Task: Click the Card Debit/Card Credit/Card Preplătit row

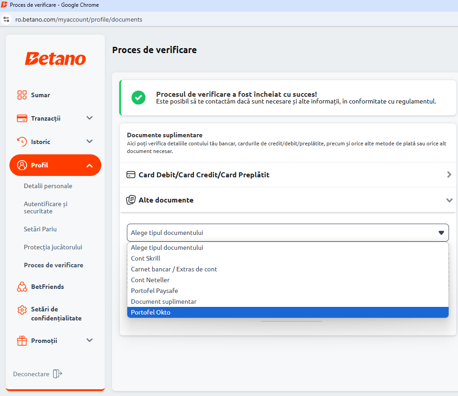Action: tap(287, 175)
